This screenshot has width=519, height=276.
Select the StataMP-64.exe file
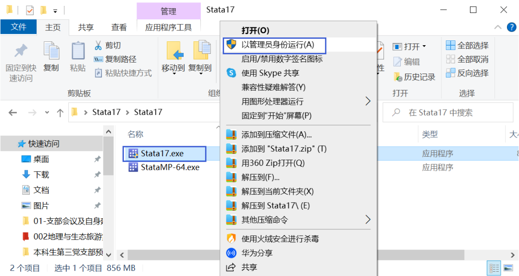tap(164, 167)
